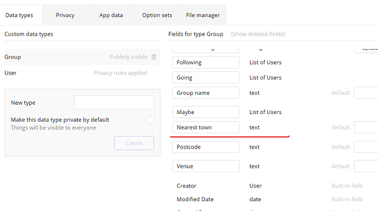Edit the Maybe field name box
The image size is (378, 211).
[205, 112]
